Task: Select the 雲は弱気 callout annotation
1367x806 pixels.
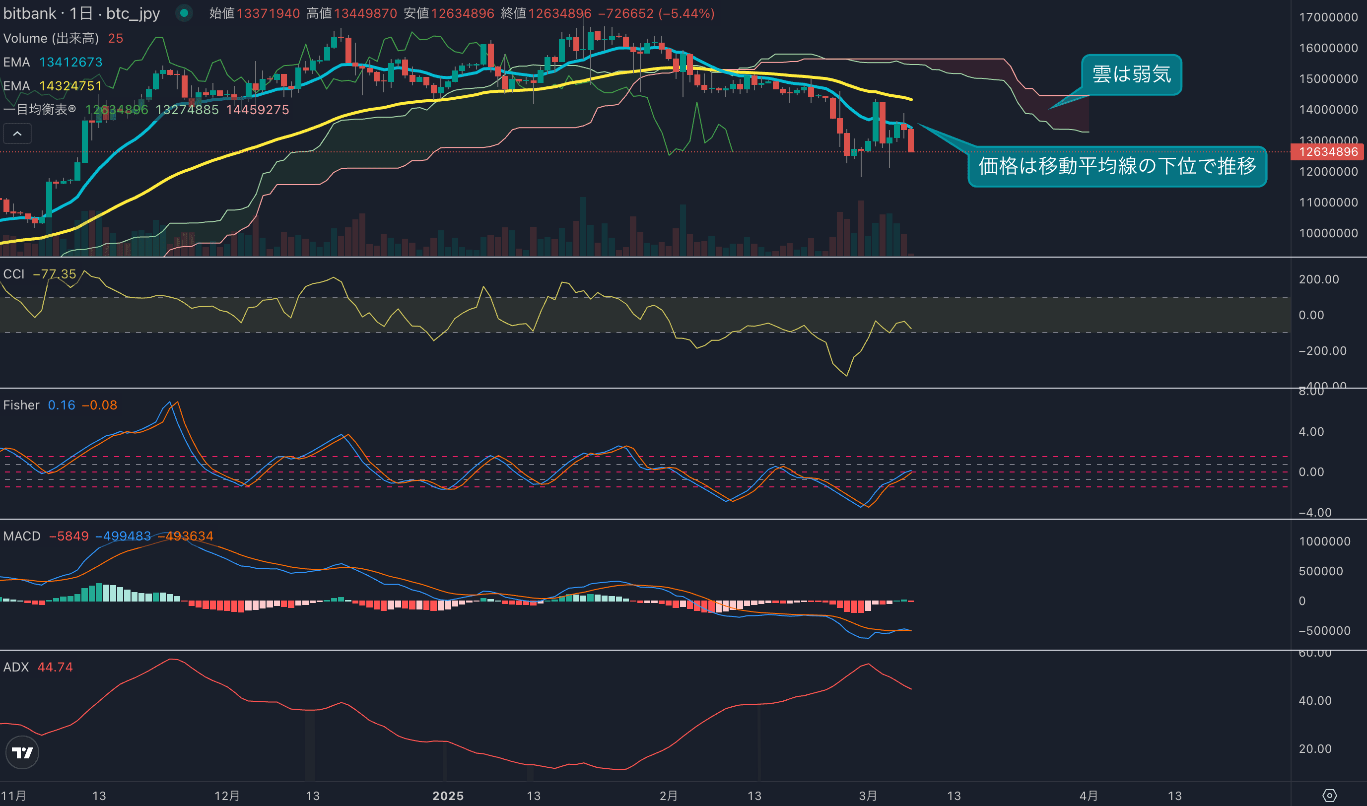Action: pyautogui.click(x=1131, y=74)
